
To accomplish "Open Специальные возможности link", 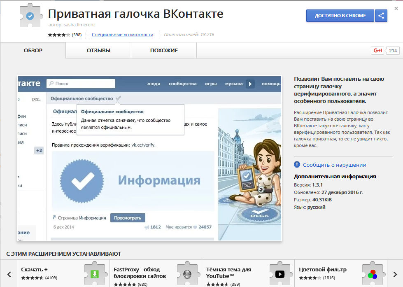I will click(122, 35).
